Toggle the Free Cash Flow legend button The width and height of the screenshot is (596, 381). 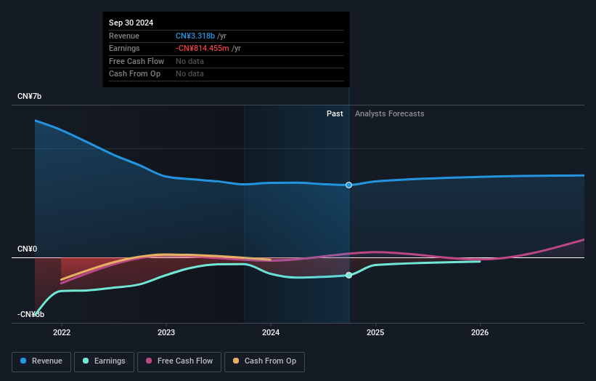tap(179, 361)
